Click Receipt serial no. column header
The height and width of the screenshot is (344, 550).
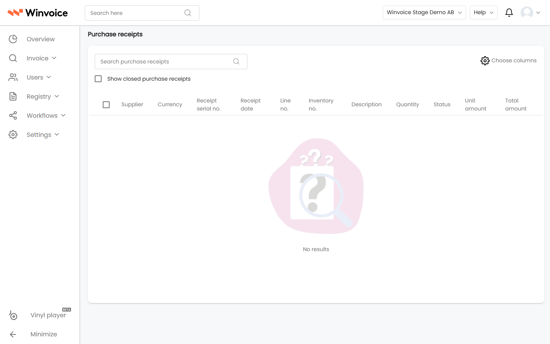coord(209,104)
